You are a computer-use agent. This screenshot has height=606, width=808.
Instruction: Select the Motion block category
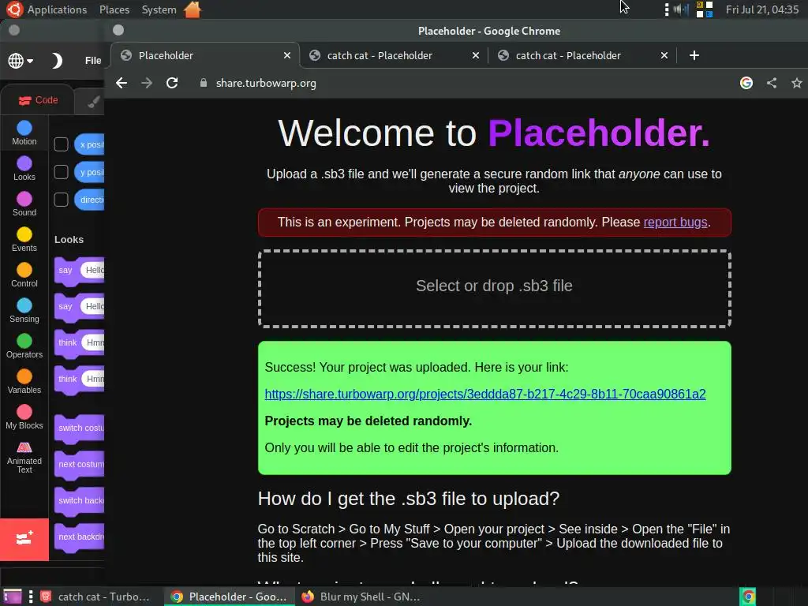pyautogui.click(x=24, y=133)
